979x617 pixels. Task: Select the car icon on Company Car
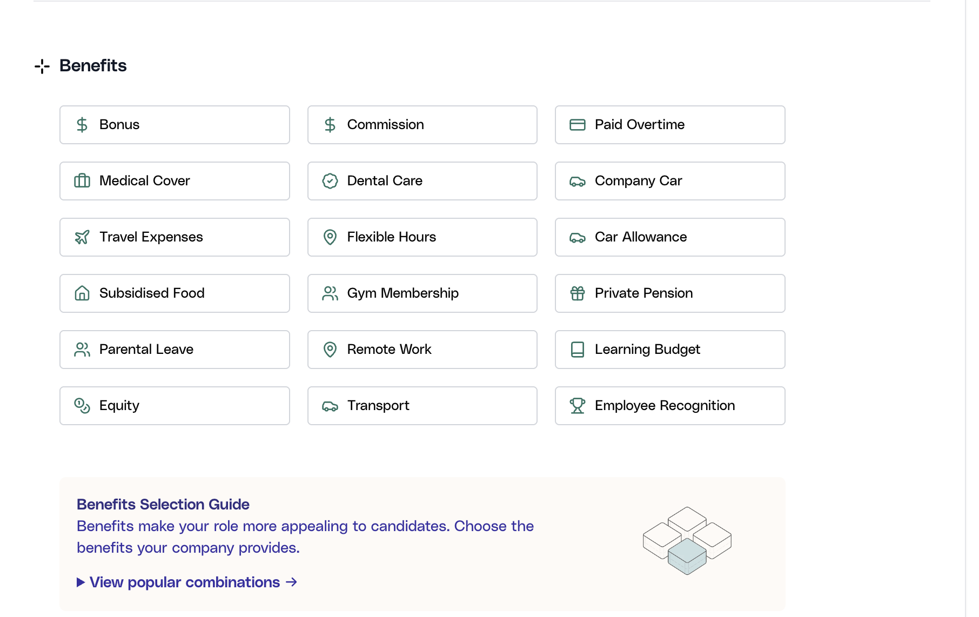pos(577,181)
